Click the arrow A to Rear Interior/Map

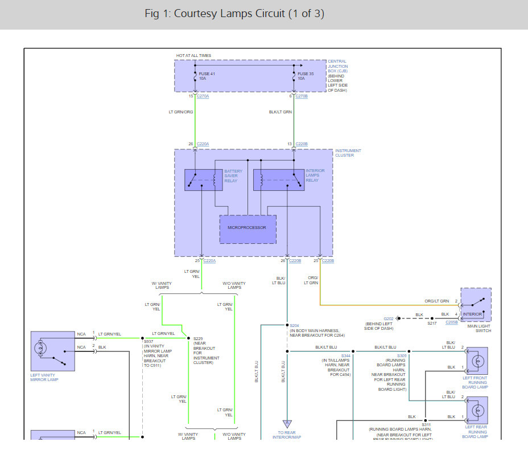pyautogui.click(x=287, y=424)
